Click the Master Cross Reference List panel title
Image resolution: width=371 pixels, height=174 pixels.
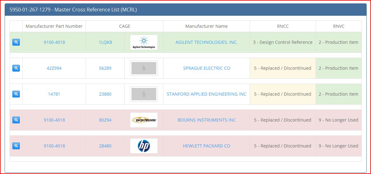73,10
